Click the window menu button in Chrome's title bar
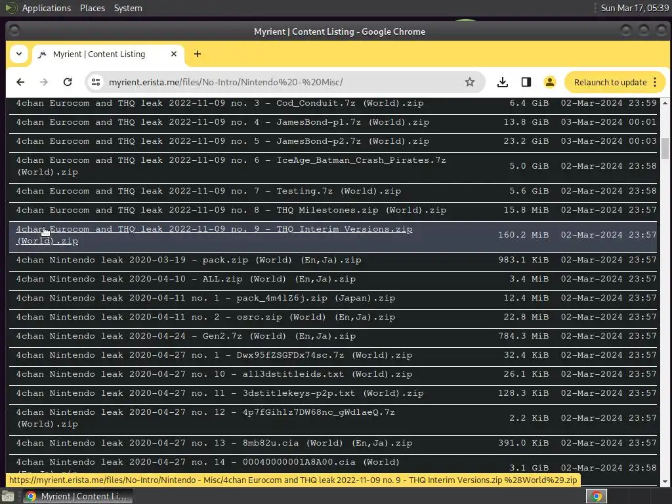 14,30
